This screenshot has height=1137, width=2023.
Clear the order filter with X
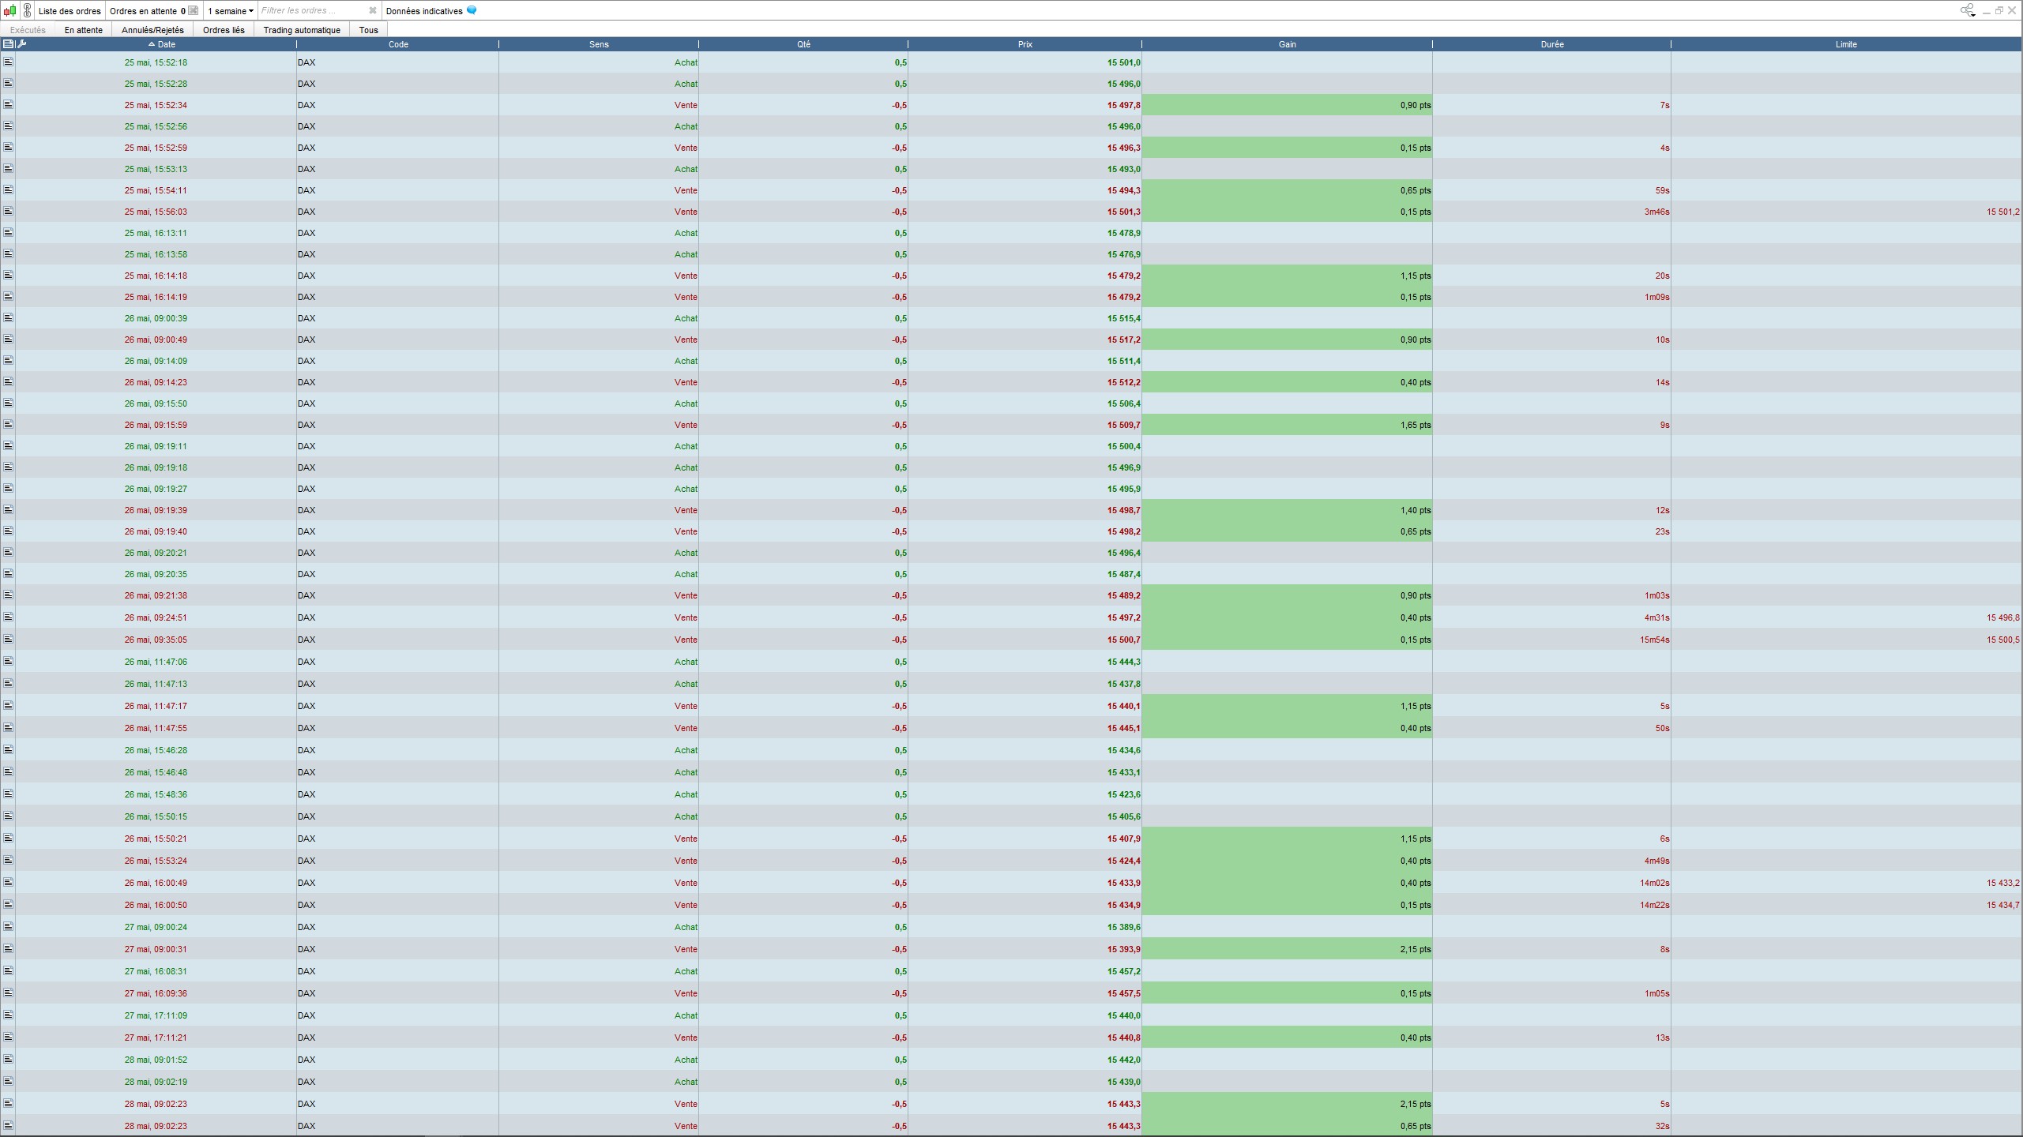click(373, 11)
